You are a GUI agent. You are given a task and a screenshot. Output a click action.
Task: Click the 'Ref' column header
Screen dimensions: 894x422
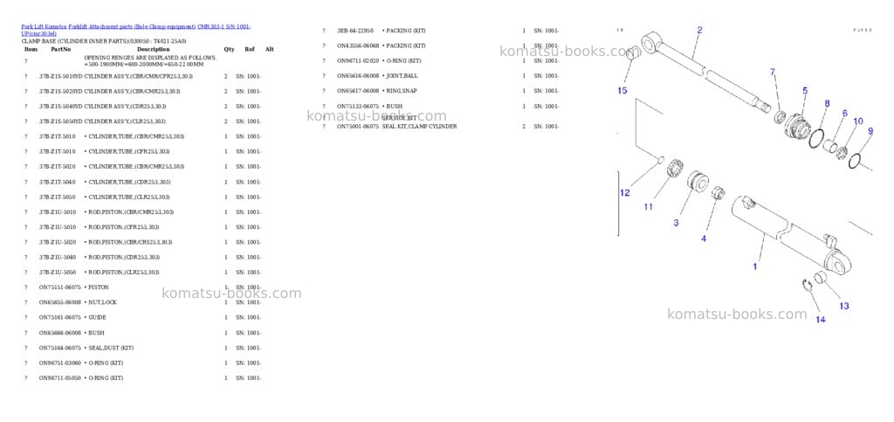coord(250,50)
